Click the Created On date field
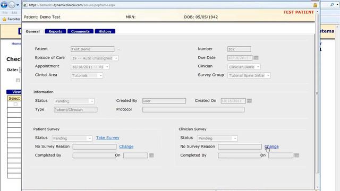This screenshot has width=340, height=191. 233,101
